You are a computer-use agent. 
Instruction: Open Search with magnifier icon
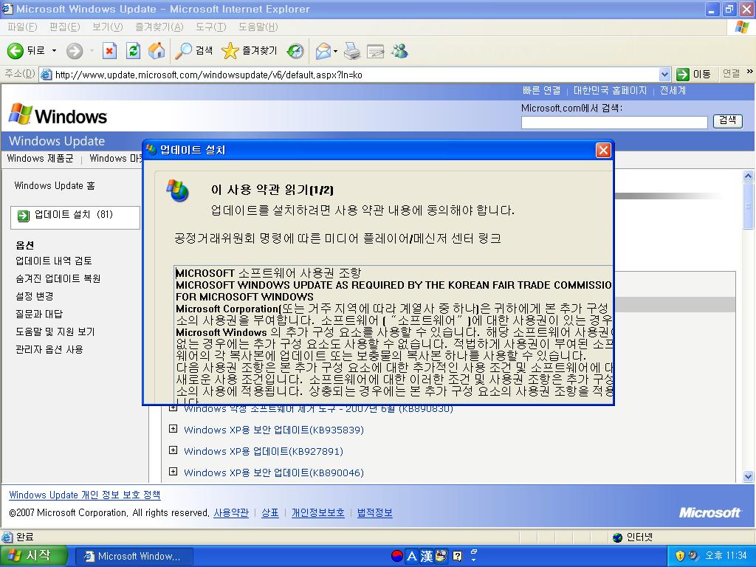pyautogui.click(x=183, y=51)
